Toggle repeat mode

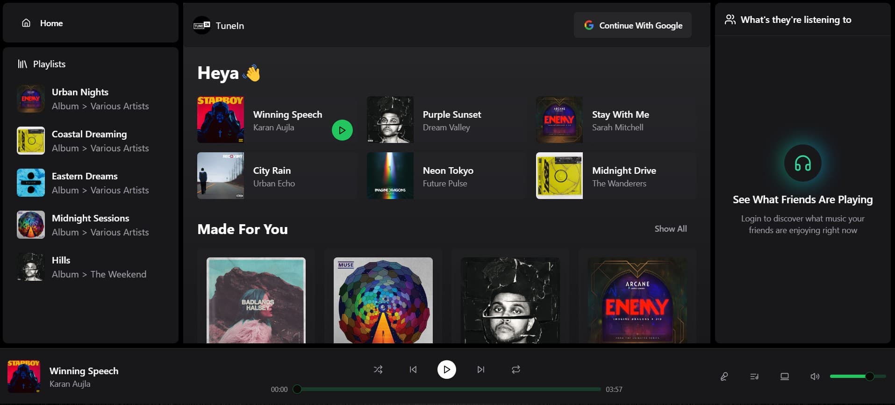[516, 369]
